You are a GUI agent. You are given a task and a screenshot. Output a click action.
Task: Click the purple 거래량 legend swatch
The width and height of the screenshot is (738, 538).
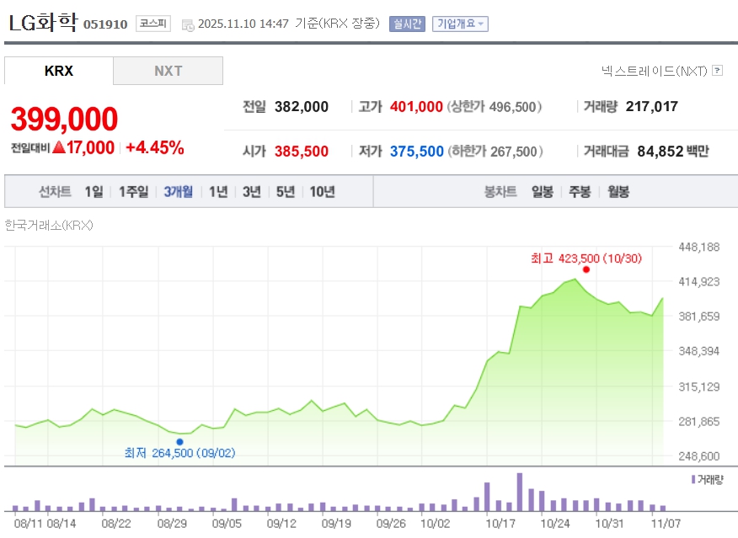point(693,479)
